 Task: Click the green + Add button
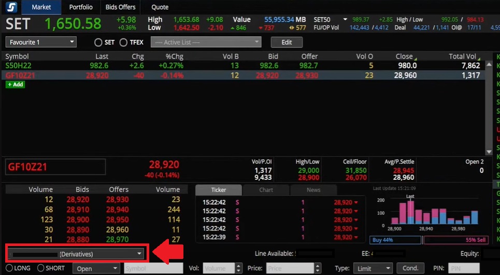pyautogui.click(x=16, y=84)
